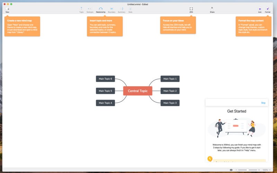
Task: Toggle the eye icon in status bar
Action: pos(231,170)
